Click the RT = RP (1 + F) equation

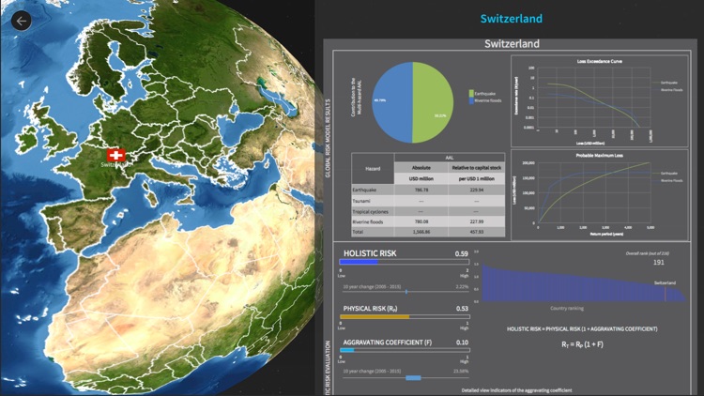coord(582,344)
